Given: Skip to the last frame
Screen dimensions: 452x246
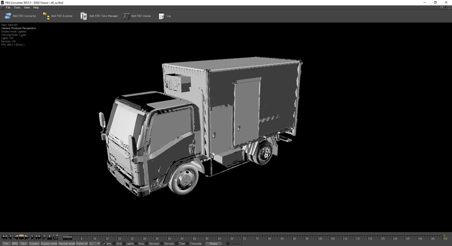Looking at the screenshot, I should (38, 237).
